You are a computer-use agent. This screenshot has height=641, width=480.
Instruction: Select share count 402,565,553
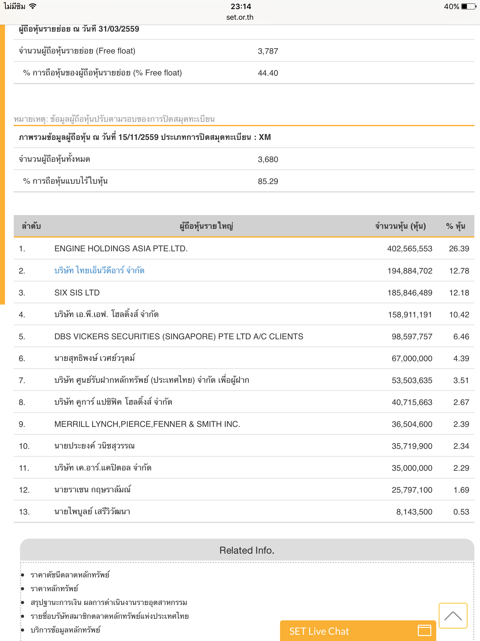pos(410,249)
